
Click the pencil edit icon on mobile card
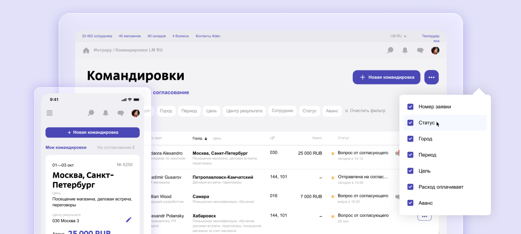click(129, 220)
